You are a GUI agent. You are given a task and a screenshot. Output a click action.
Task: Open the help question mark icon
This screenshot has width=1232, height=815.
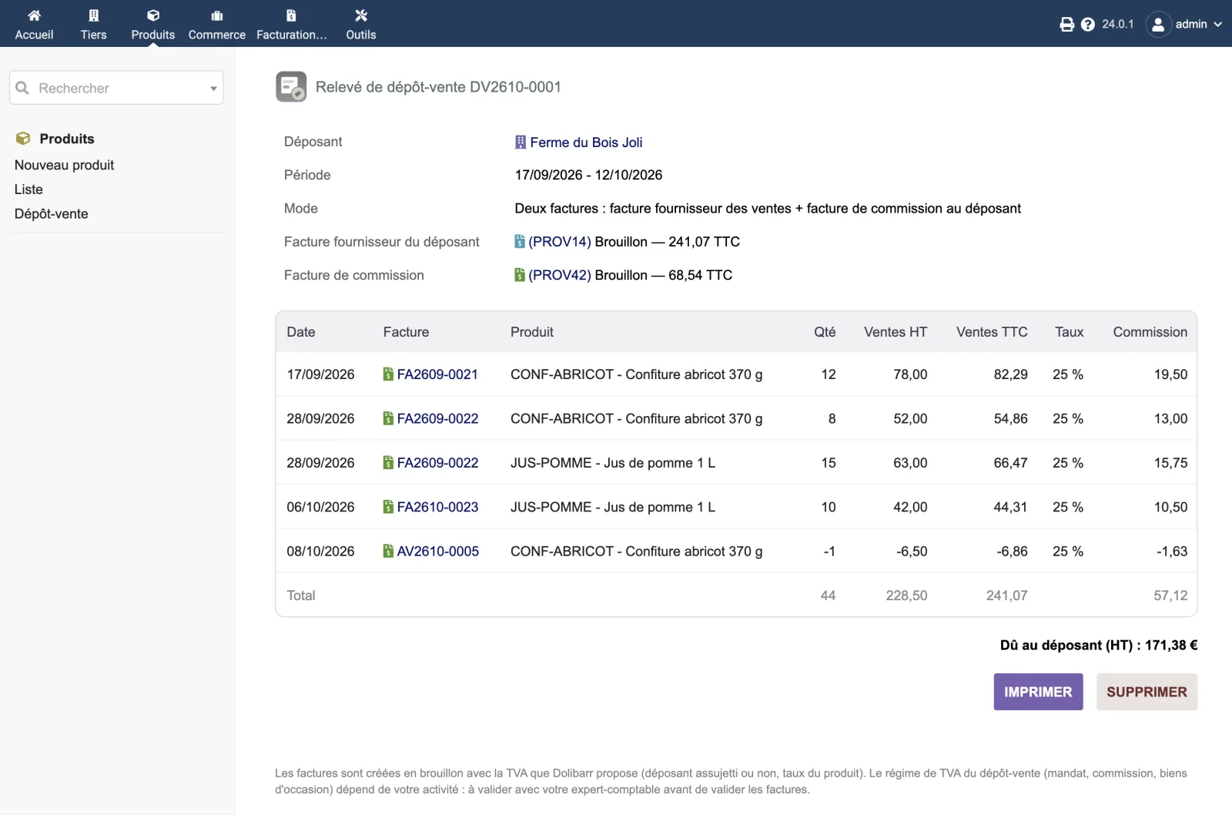(1087, 25)
